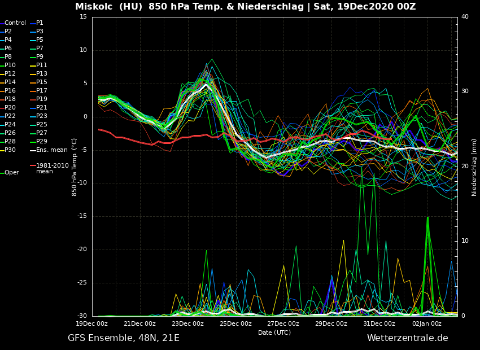Click the 02Jan 00z date tick
This screenshot has height=350, width=480.
pos(427,323)
